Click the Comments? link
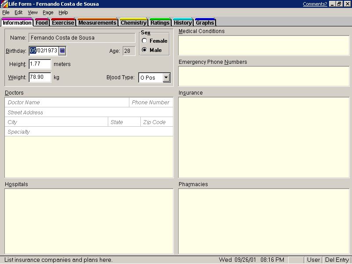352x264 pixels. pos(315,4)
